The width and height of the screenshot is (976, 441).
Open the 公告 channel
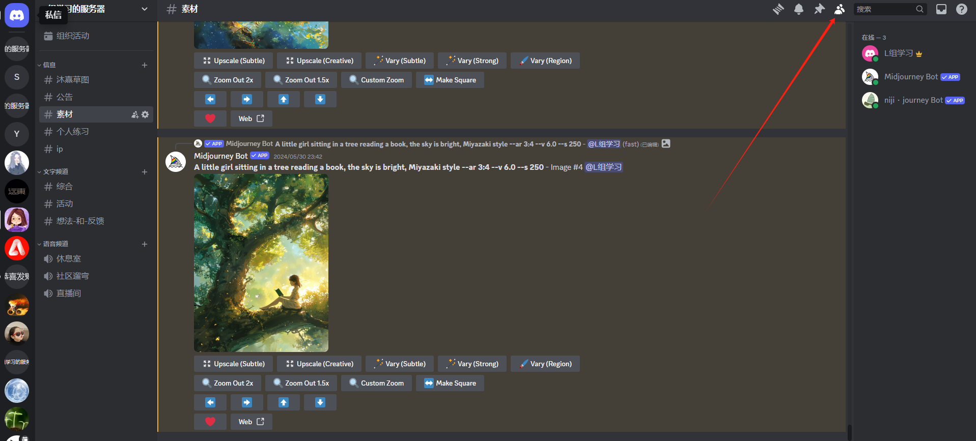coord(96,97)
